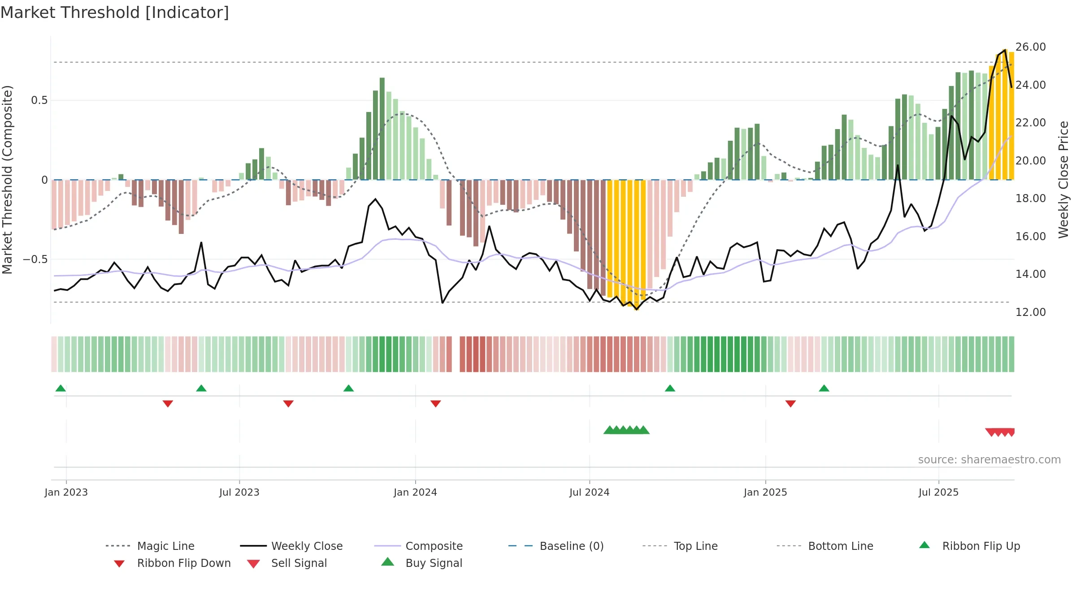Click the Ribbon Flip Down marker near late January 2024

point(436,404)
